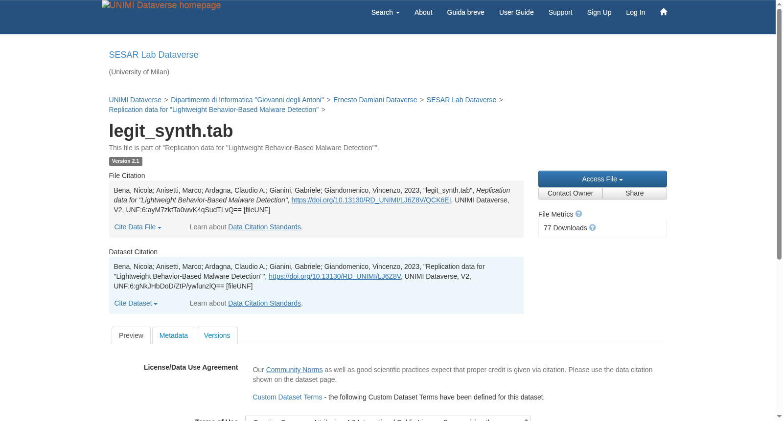Open the Support menu item
Viewport: 783px width, 421px height.
pyautogui.click(x=560, y=12)
